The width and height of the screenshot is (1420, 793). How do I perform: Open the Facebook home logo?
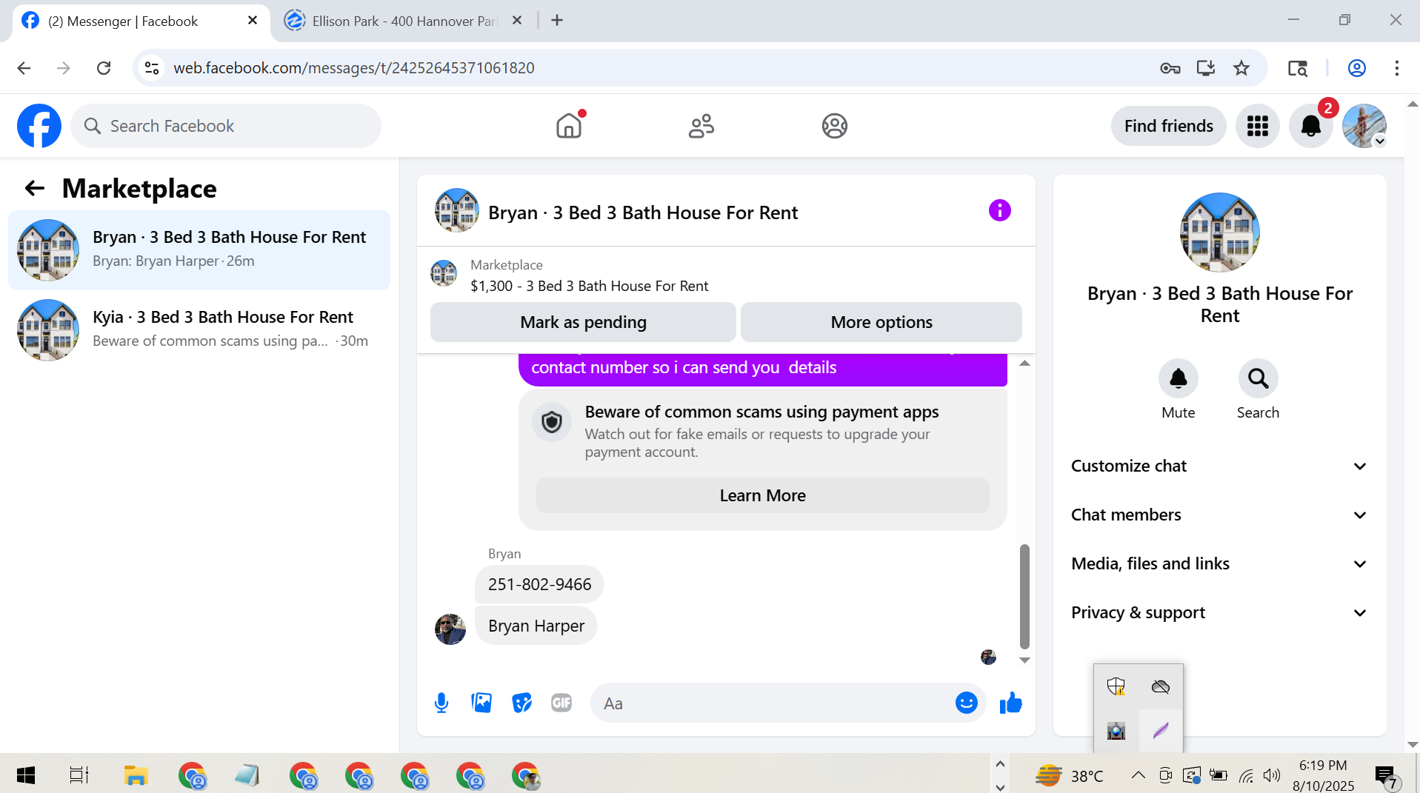pyautogui.click(x=39, y=126)
